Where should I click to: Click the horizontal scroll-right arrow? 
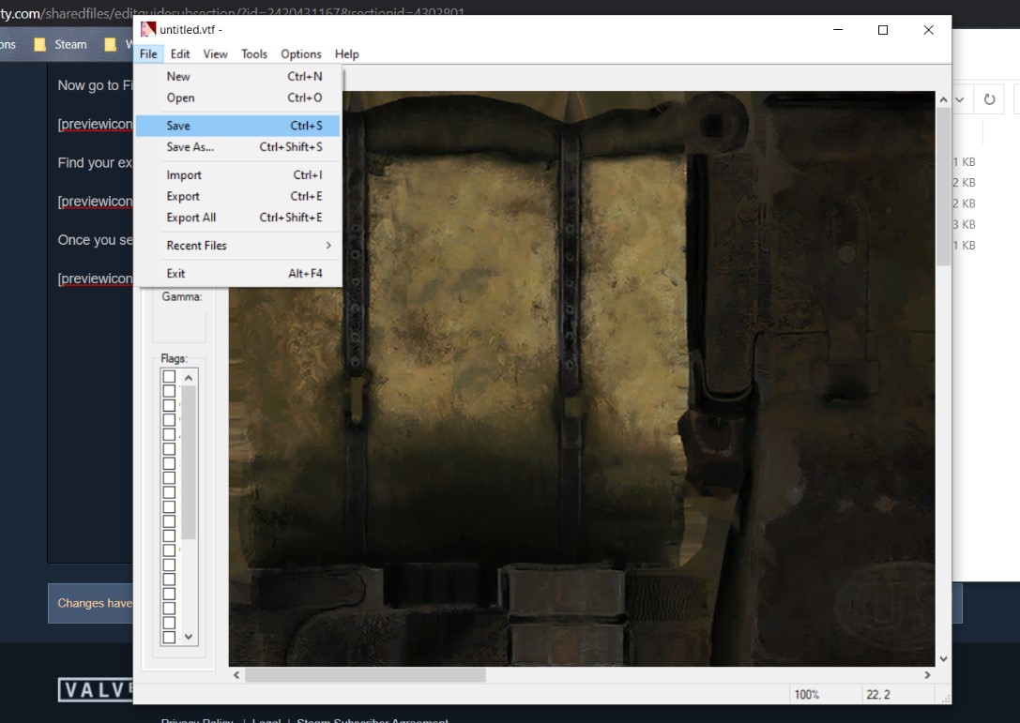point(927,675)
